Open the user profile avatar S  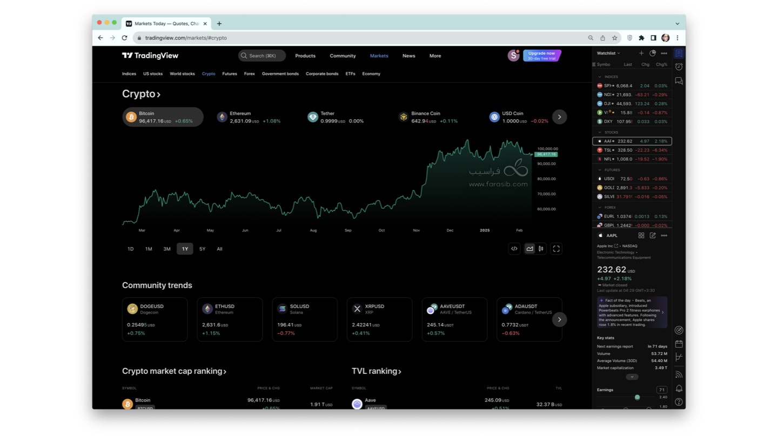pyautogui.click(x=513, y=56)
